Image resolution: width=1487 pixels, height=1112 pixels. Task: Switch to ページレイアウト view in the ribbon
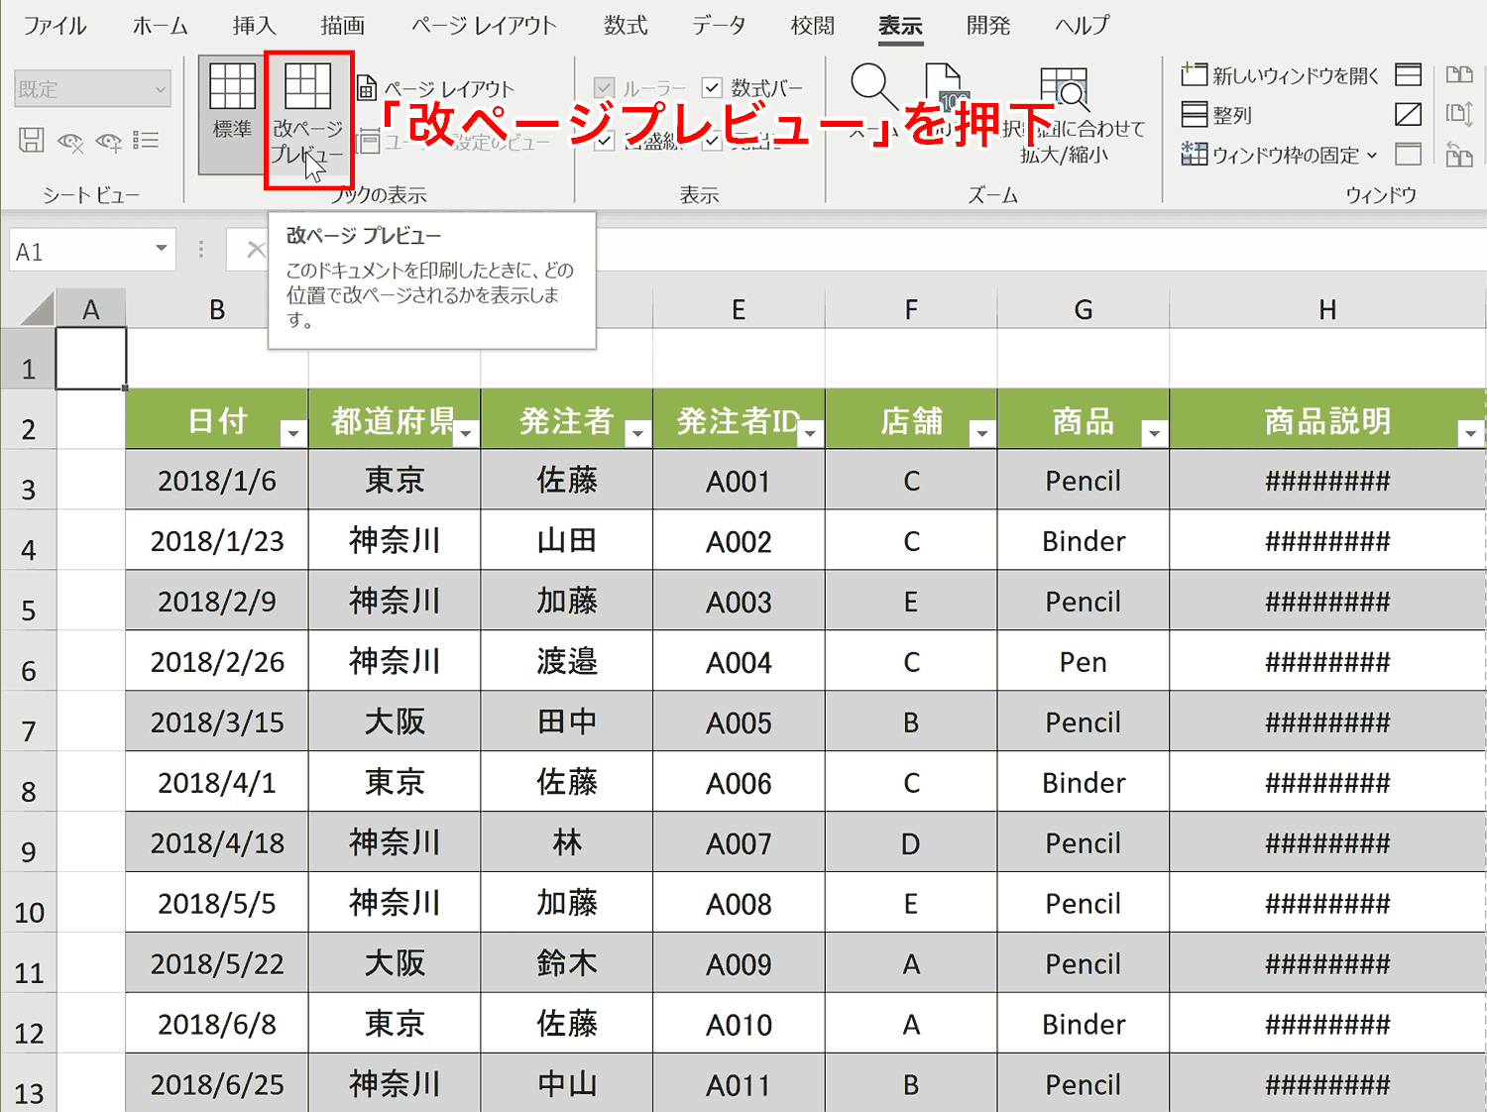[x=436, y=89]
